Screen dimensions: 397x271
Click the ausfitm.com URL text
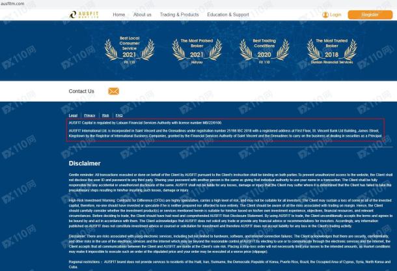click(12, 3)
